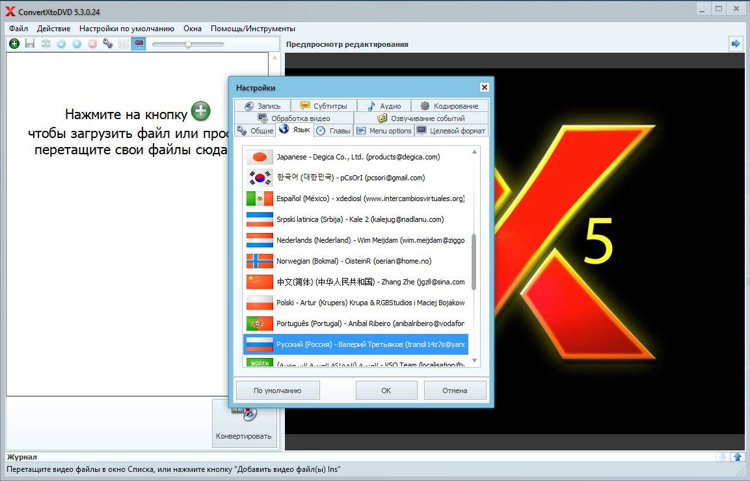The height and width of the screenshot is (481, 750).
Task: Select Español (México) language entry
Action: pos(356,199)
